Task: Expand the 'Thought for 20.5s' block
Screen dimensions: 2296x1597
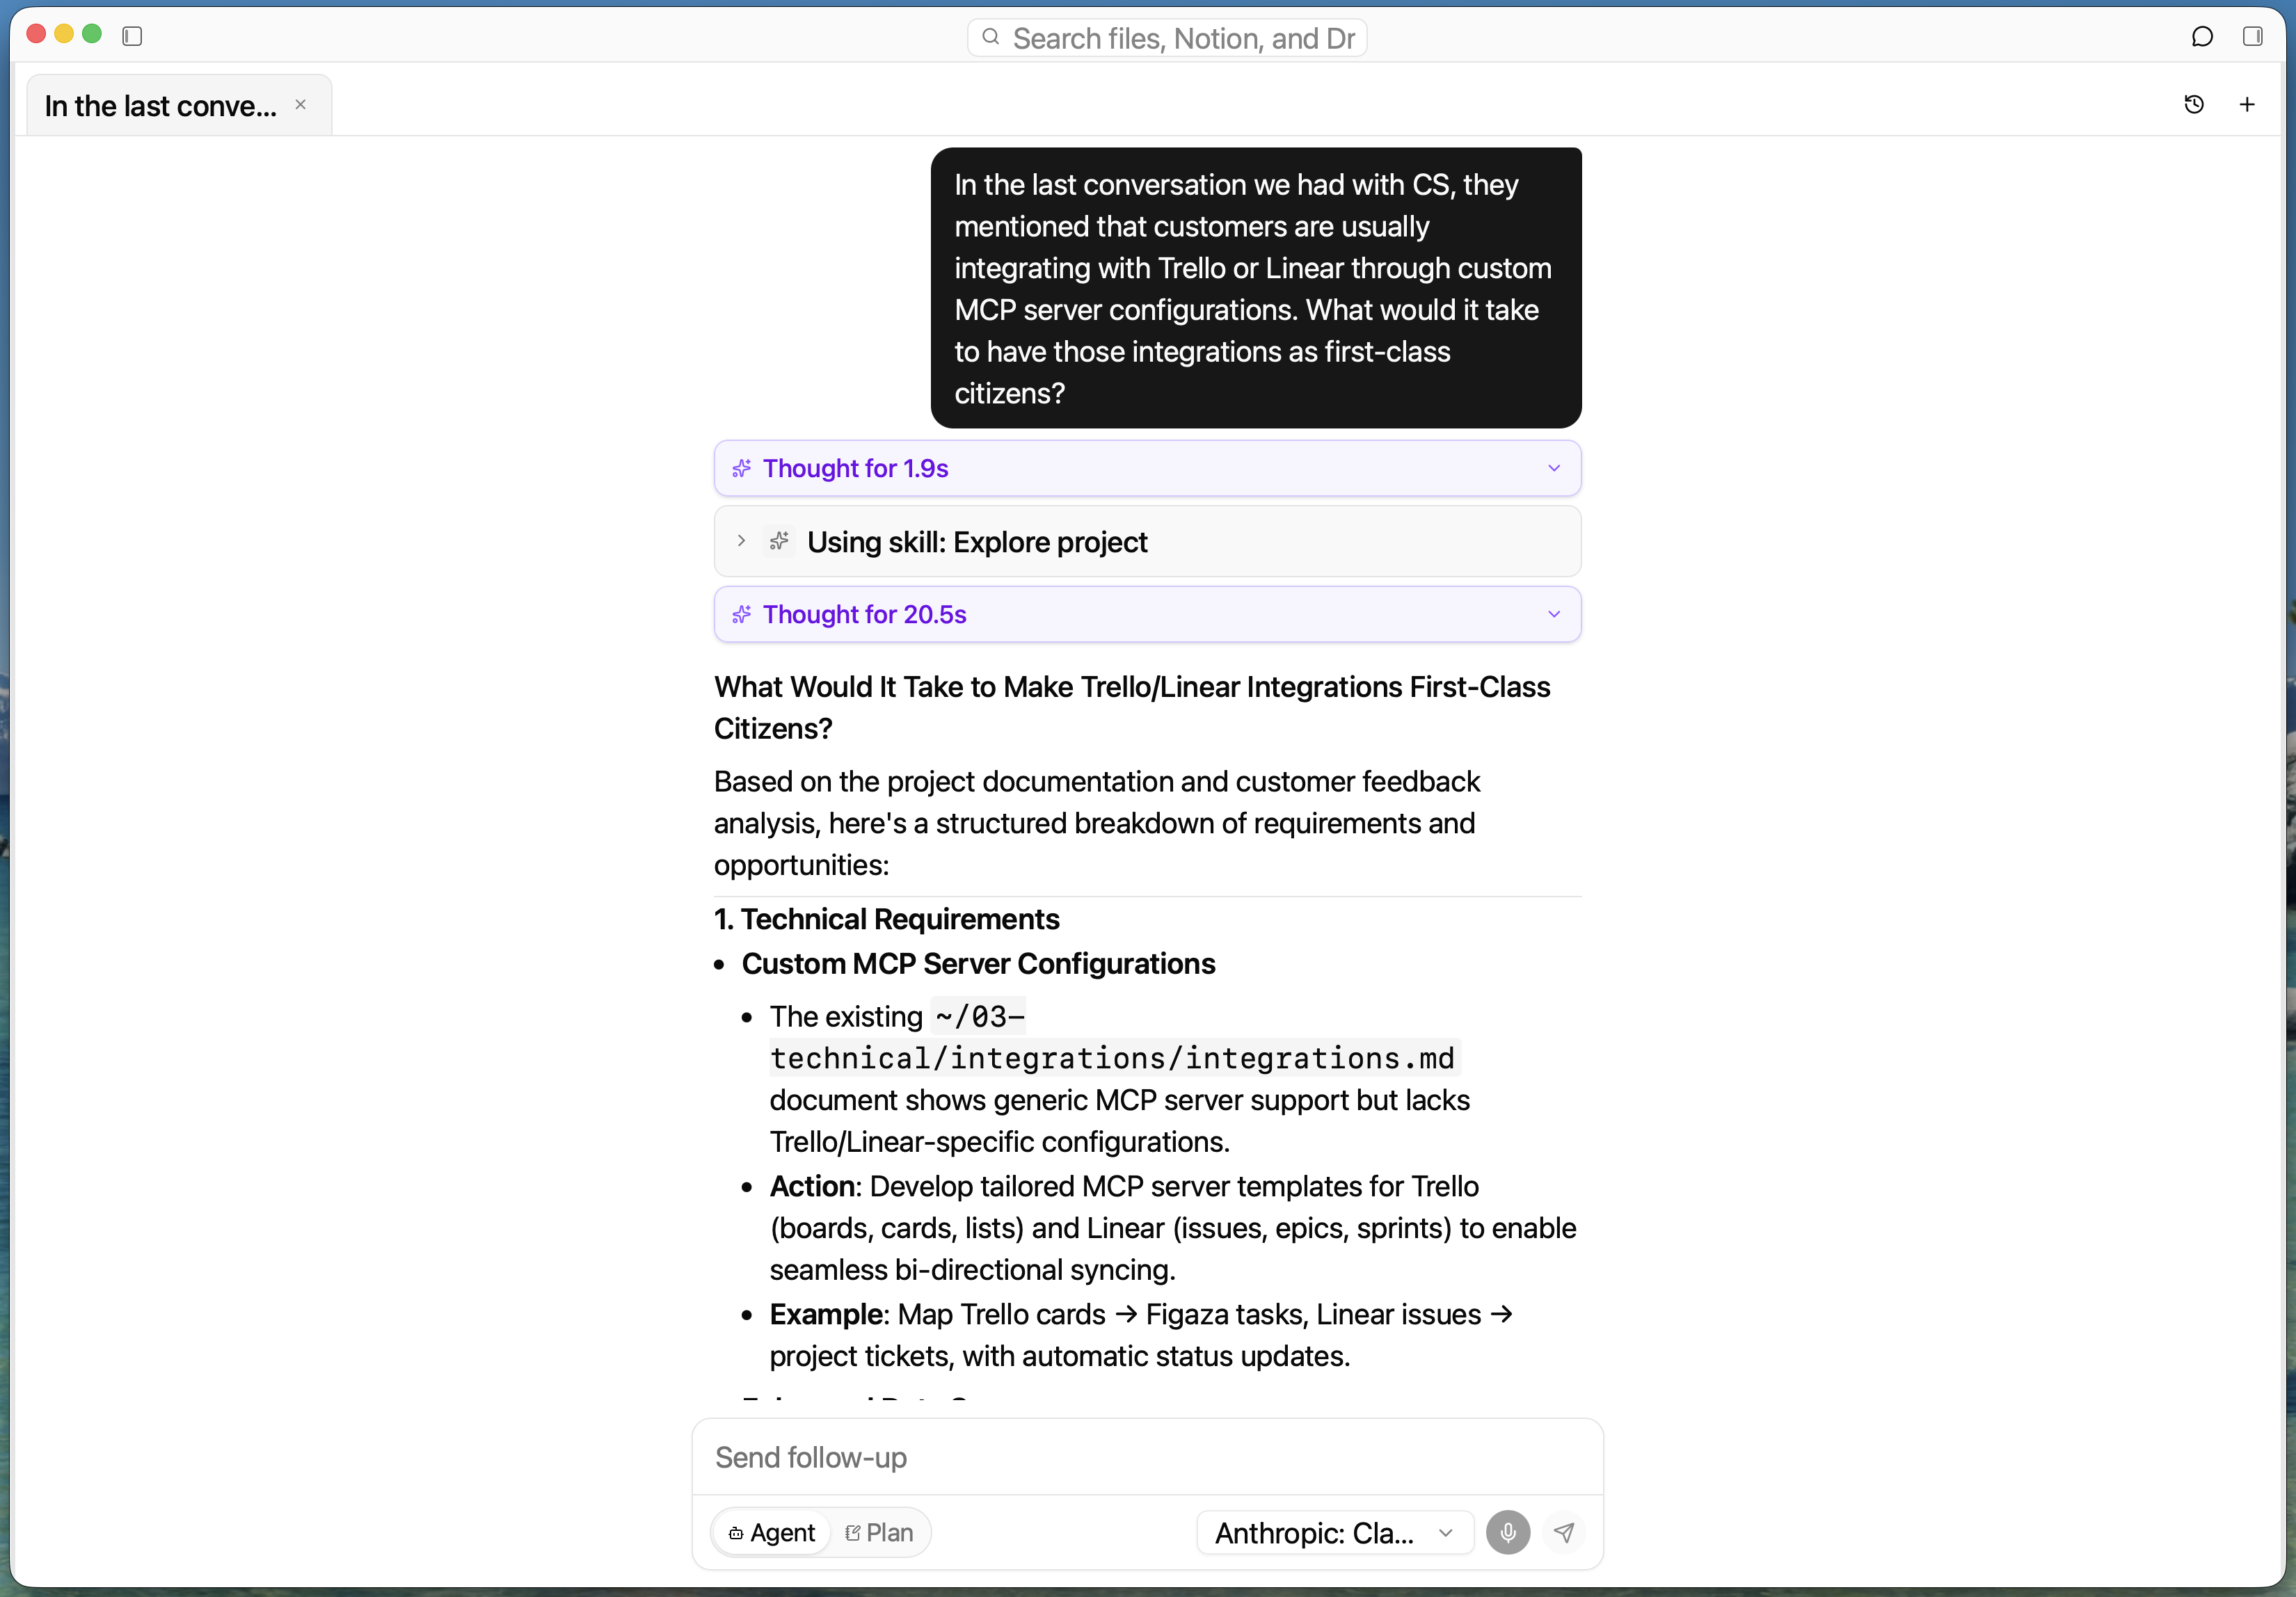Action: click(x=1147, y=614)
